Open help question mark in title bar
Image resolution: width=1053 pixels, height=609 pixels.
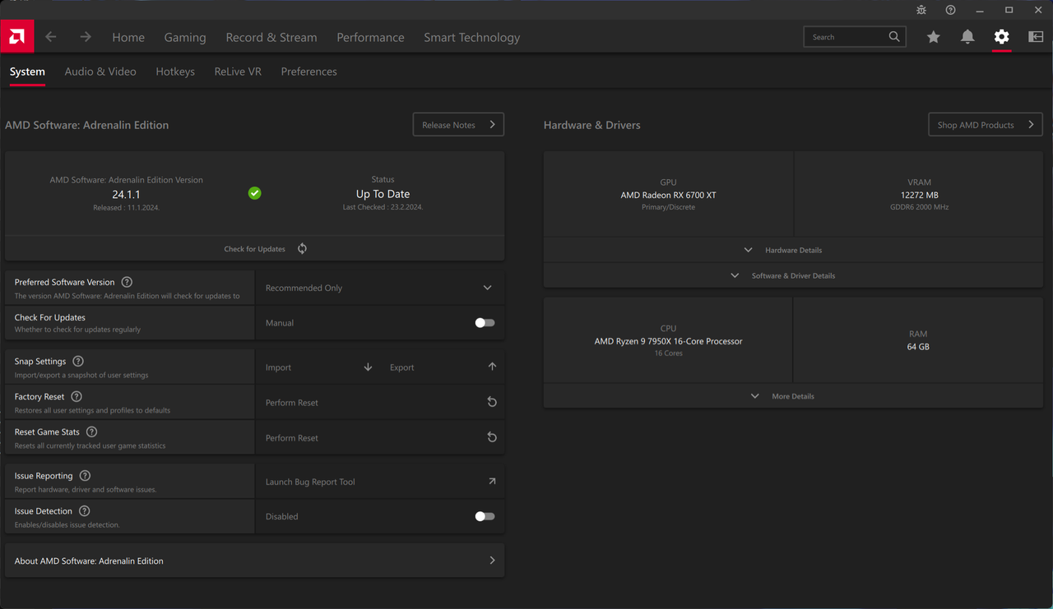coord(950,10)
